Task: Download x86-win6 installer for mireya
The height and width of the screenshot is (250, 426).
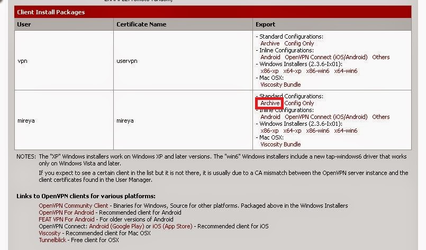Action: 318,131
